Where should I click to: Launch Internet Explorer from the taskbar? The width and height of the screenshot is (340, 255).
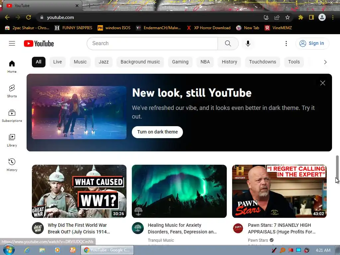click(27, 250)
